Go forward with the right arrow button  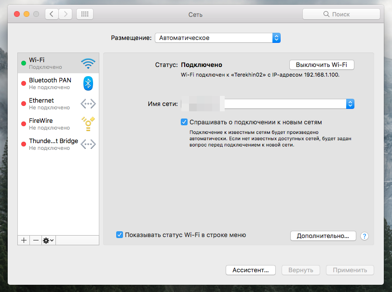pos(66,14)
